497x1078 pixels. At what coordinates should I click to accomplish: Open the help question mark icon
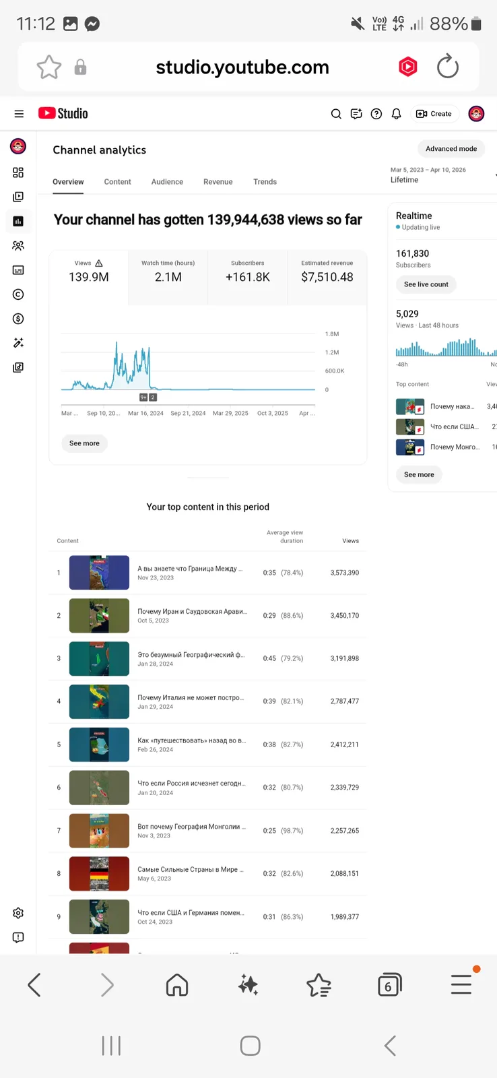pyautogui.click(x=376, y=114)
